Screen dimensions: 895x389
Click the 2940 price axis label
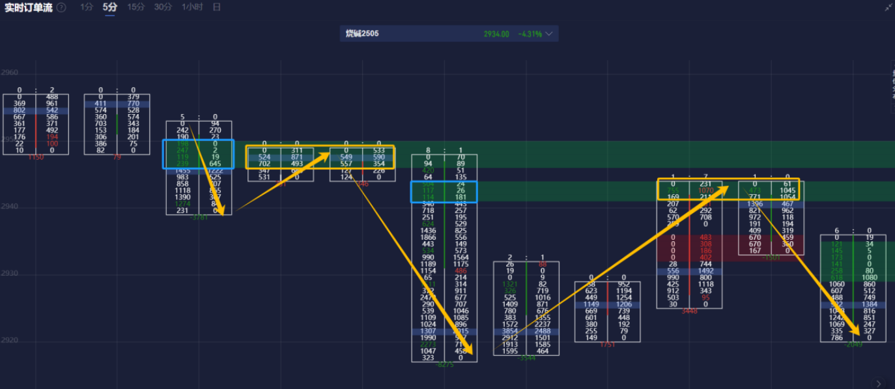coord(9,207)
